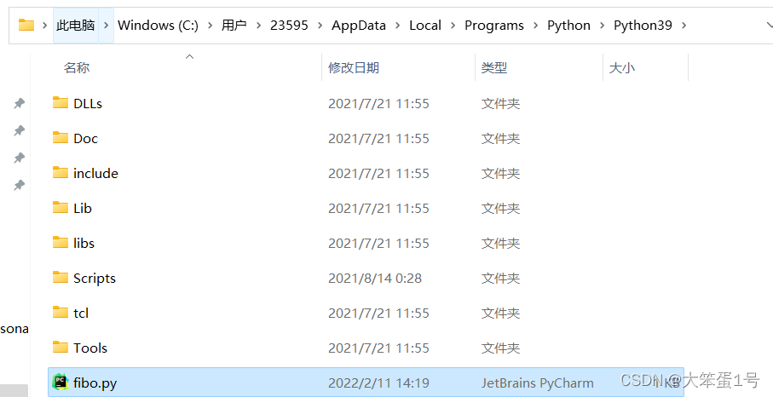Image resolution: width=773 pixels, height=397 pixels.
Task: Expand the chevron after Python39
Action: tap(684, 25)
